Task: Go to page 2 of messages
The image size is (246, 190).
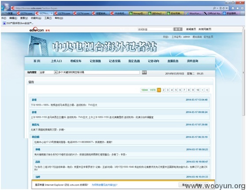Action: click(x=164, y=90)
